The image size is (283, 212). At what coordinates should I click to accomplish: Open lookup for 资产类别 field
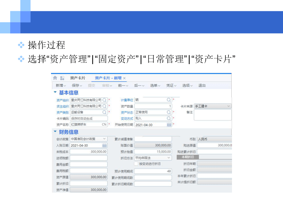(x=105, y=112)
